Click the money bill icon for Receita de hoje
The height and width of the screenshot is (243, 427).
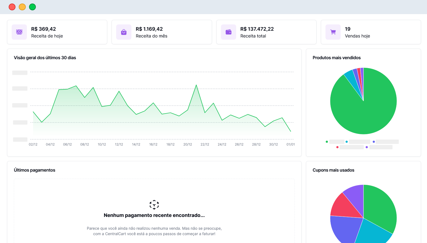(x=19, y=32)
